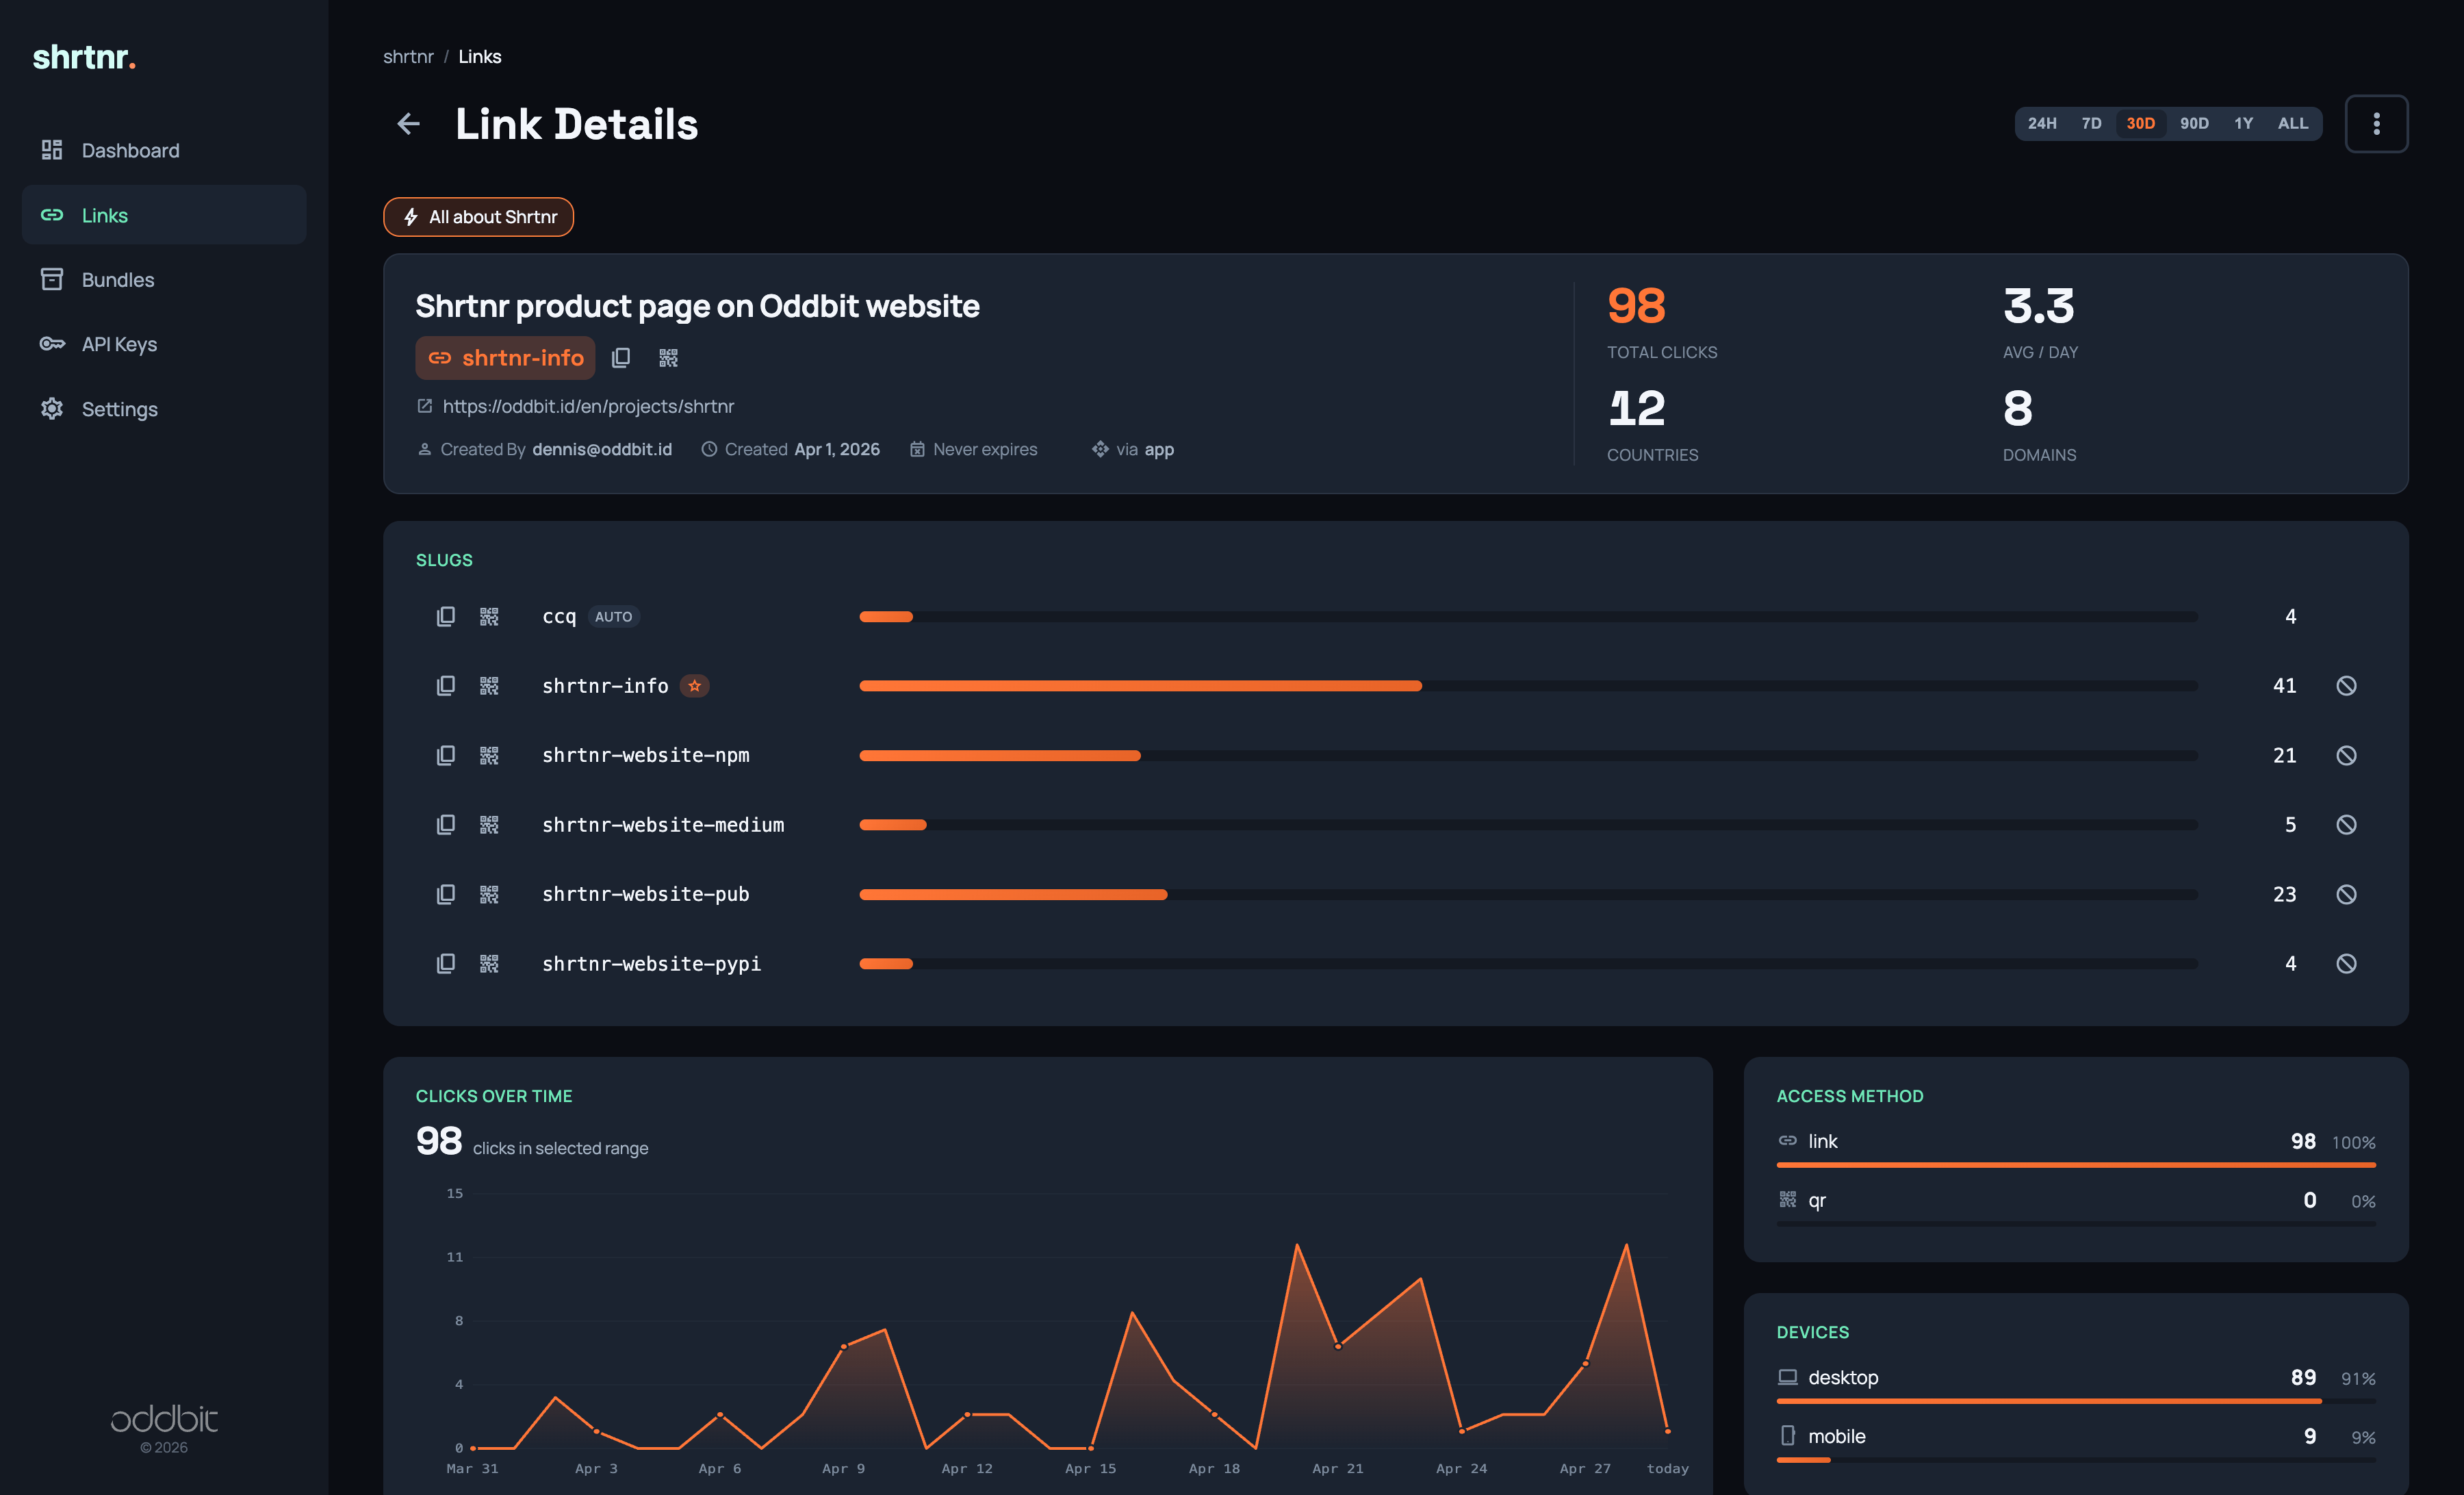Select the 1Y time range

click(x=2243, y=124)
